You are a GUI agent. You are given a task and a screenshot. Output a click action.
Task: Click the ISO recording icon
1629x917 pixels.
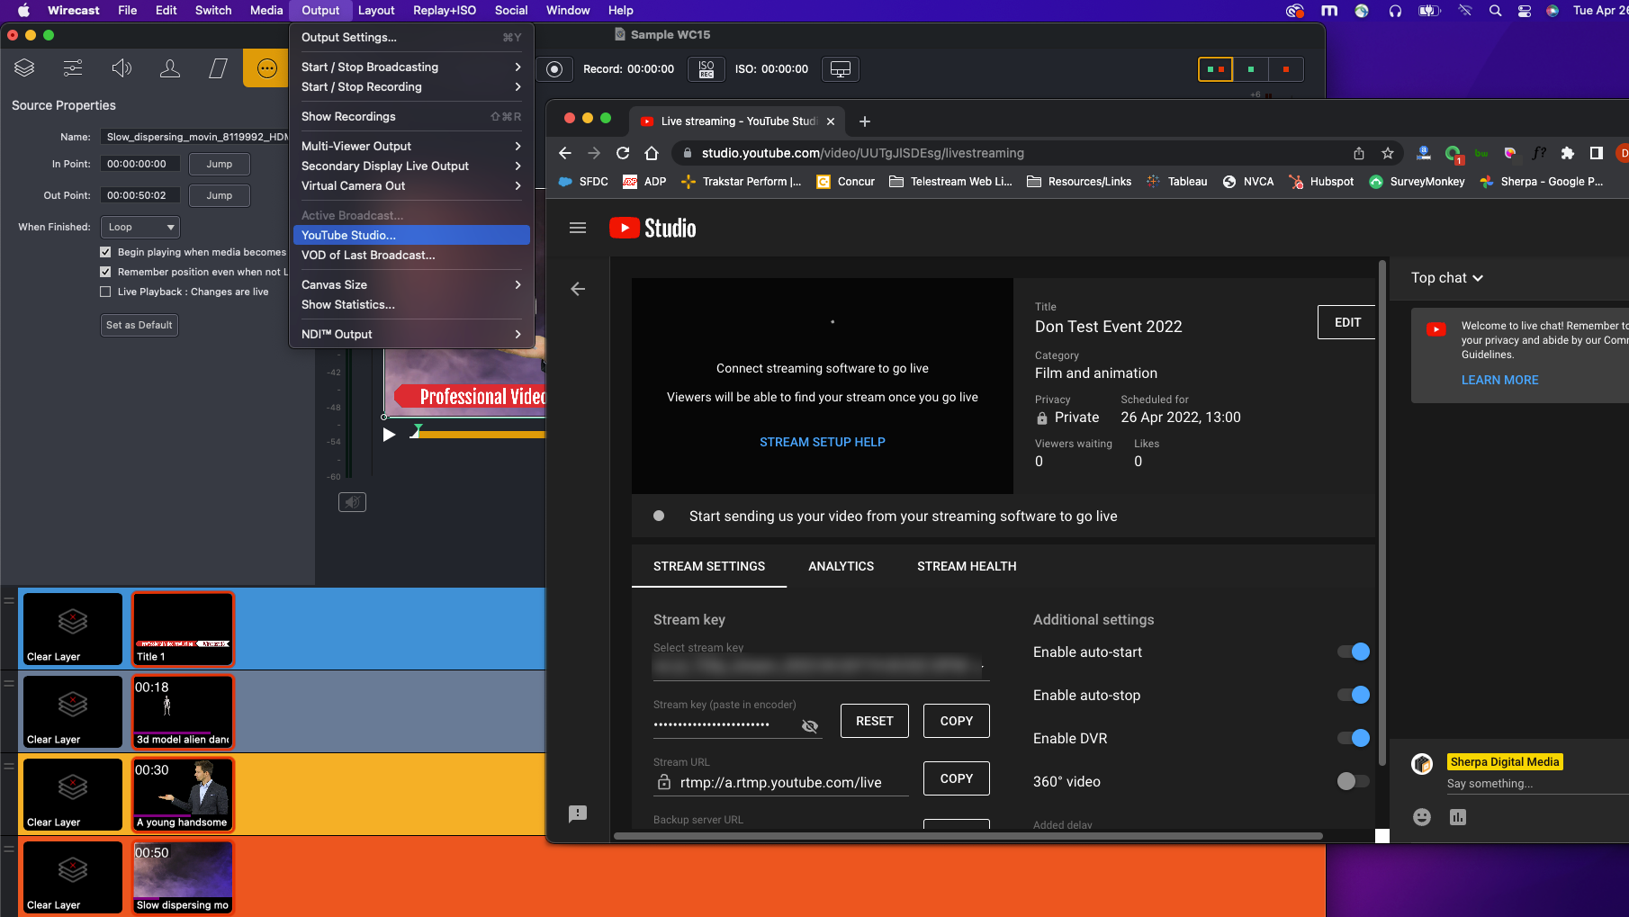[x=706, y=69]
